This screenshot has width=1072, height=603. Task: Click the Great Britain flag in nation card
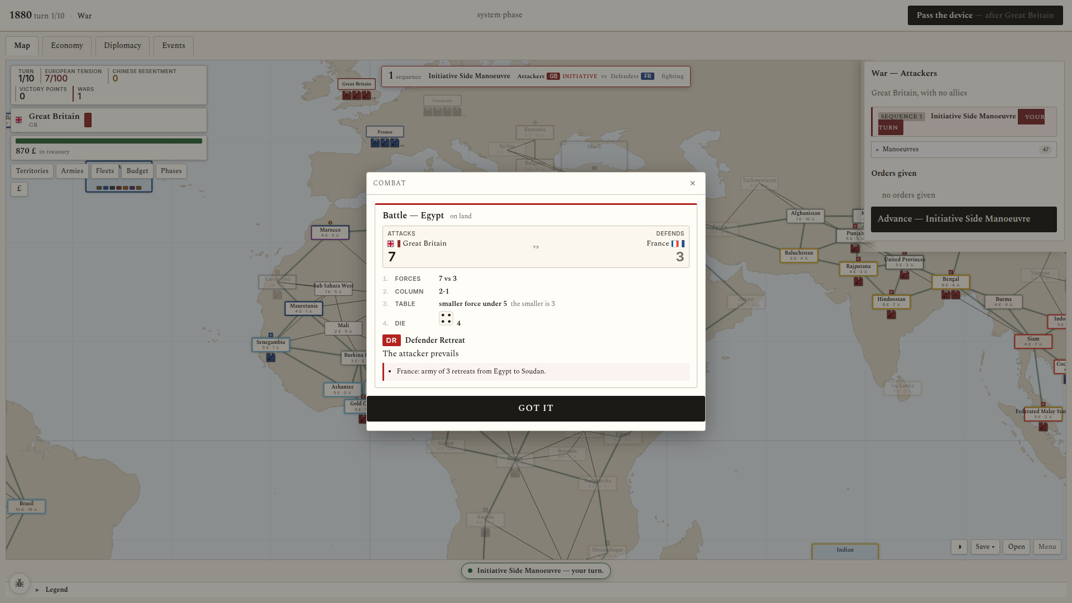coord(19,120)
